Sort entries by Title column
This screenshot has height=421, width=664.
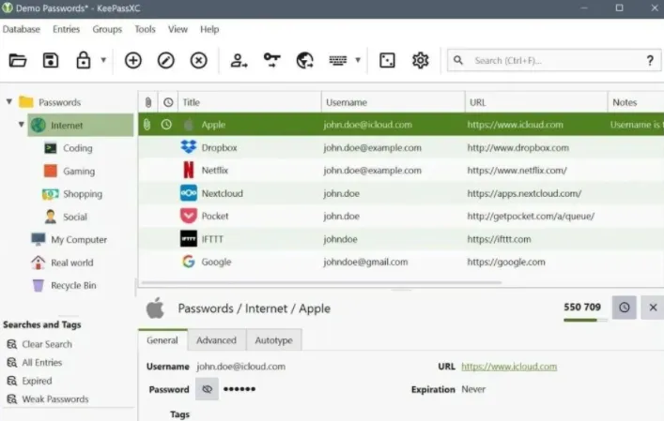click(250, 102)
